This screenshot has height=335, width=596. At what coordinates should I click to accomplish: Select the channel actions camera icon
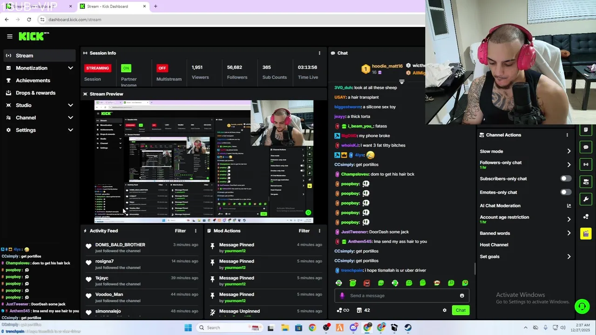(586, 181)
